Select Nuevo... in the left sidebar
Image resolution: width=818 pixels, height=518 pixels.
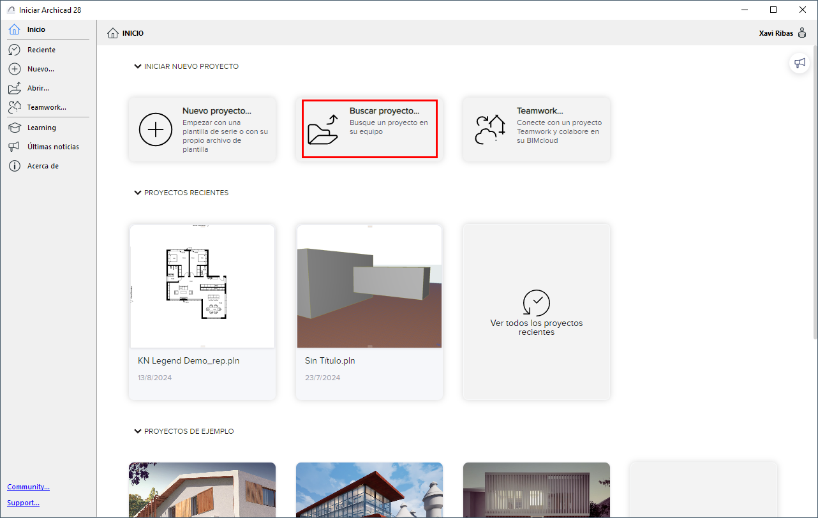pos(48,69)
